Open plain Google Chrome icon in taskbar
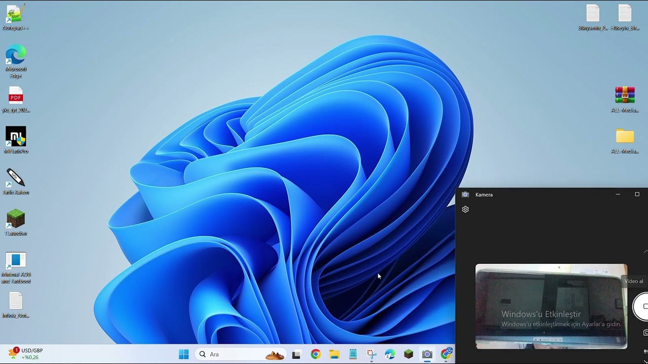 pyautogui.click(x=315, y=354)
